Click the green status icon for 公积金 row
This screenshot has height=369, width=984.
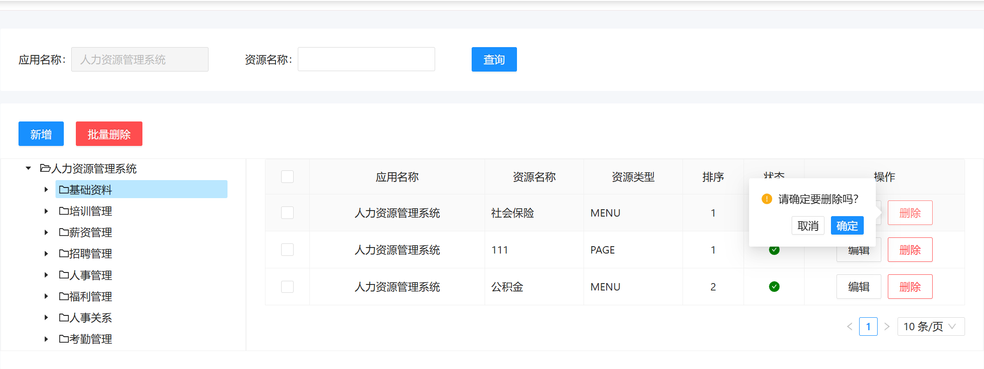pos(774,287)
